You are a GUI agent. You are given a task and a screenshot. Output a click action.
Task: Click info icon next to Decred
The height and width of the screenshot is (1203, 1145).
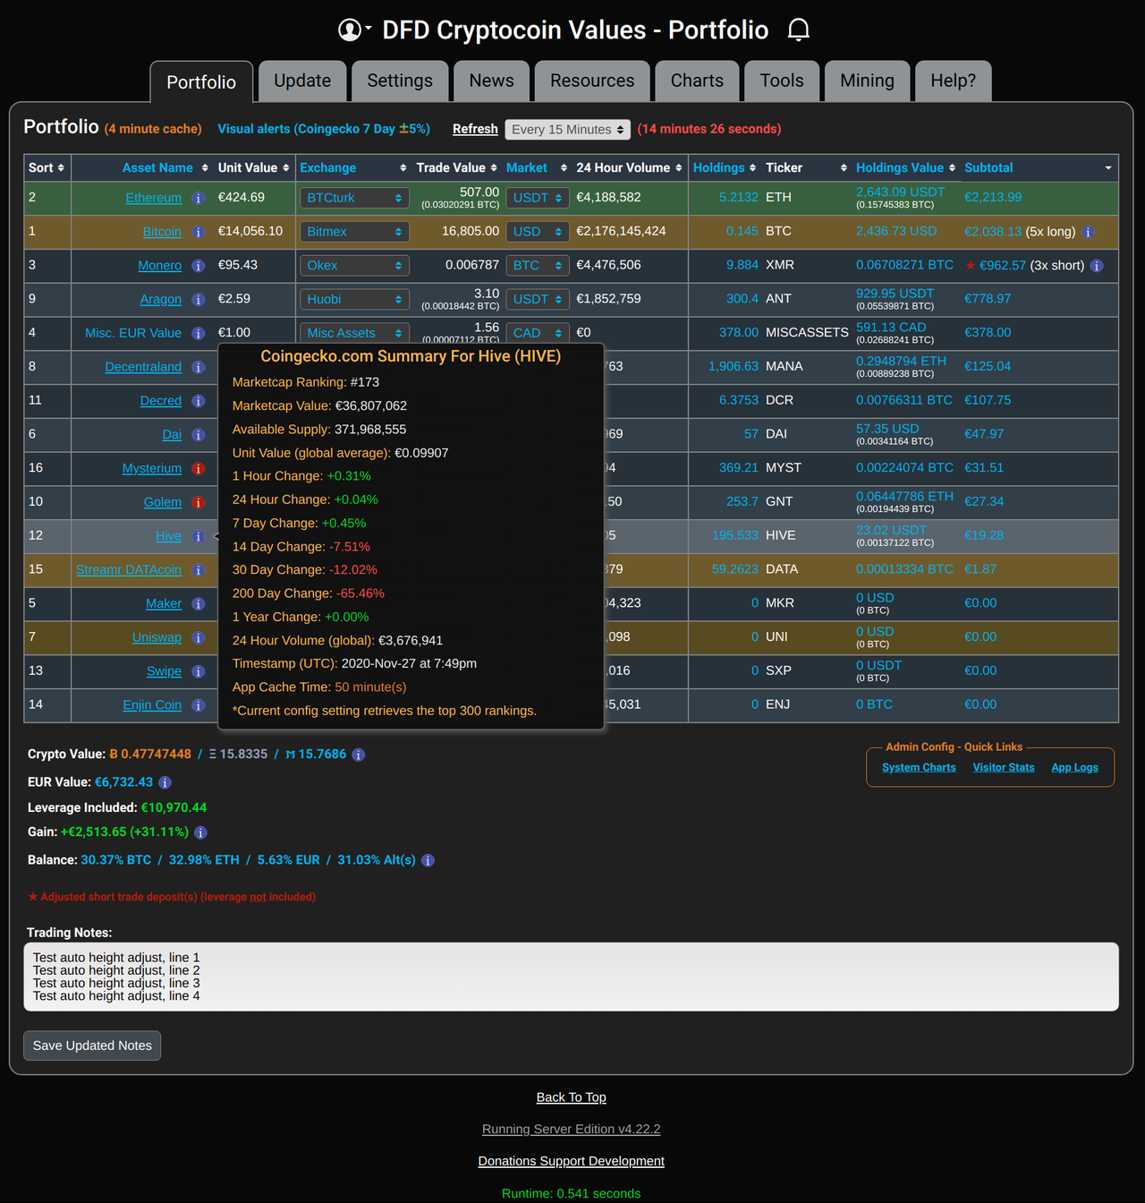tap(199, 401)
